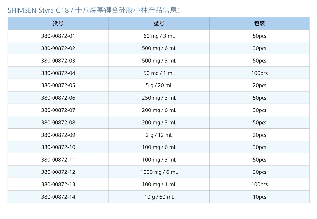Click the 货号 column header

click(x=58, y=23)
